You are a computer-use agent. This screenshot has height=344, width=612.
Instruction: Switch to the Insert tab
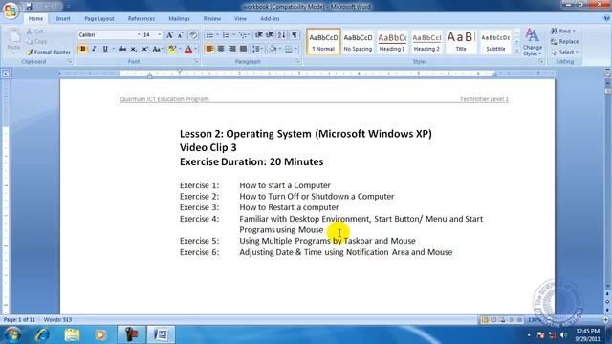pyautogui.click(x=63, y=19)
